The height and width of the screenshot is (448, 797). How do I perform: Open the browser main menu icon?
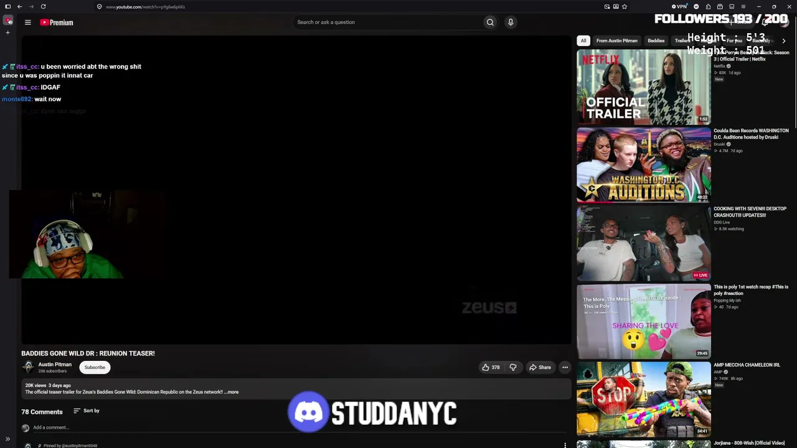point(743,7)
